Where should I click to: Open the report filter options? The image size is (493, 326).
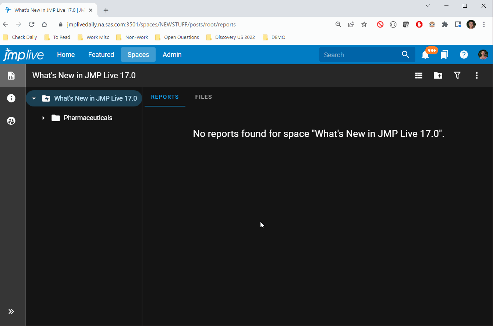click(x=457, y=75)
